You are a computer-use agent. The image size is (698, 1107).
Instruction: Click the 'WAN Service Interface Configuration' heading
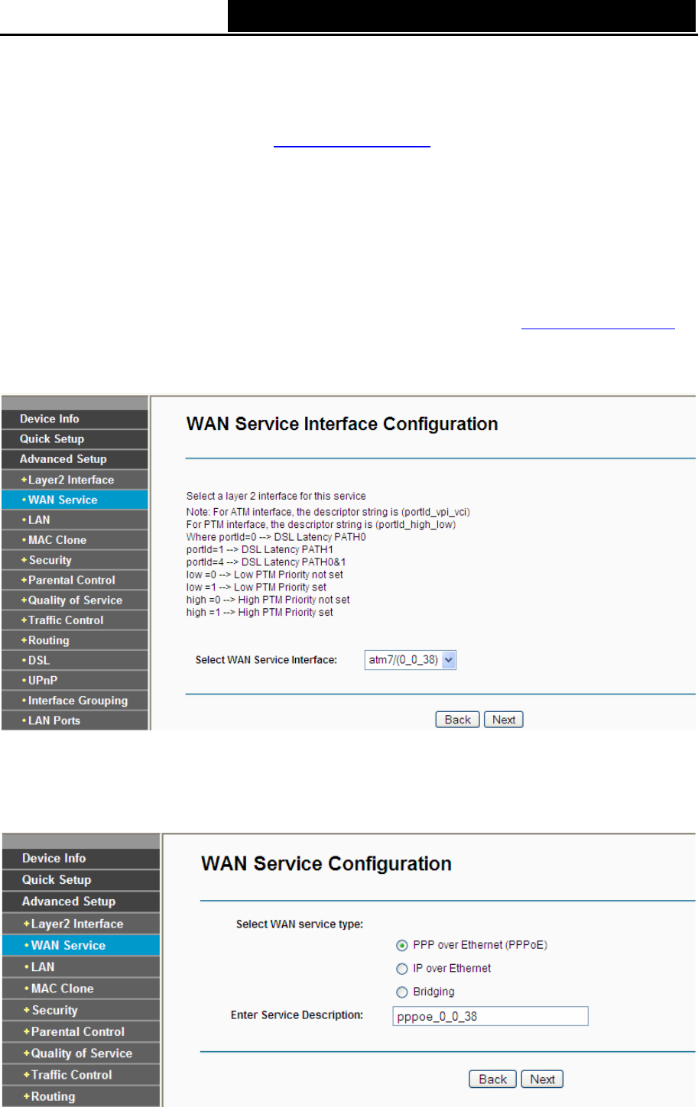[x=342, y=424]
